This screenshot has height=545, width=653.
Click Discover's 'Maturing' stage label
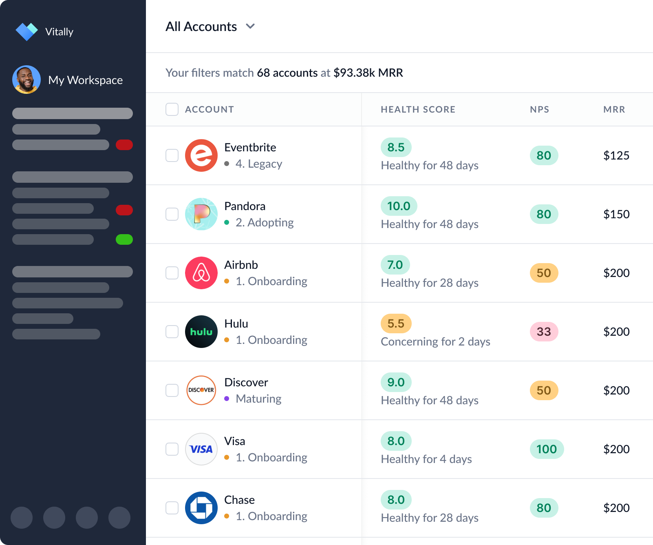pyautogui.click(x=258, y=399)
